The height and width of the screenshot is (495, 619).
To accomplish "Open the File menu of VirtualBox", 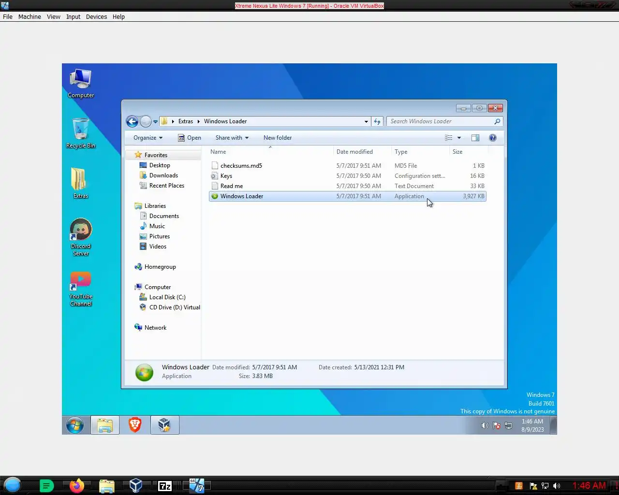I will pyautogui.click(x=8, y=16).
